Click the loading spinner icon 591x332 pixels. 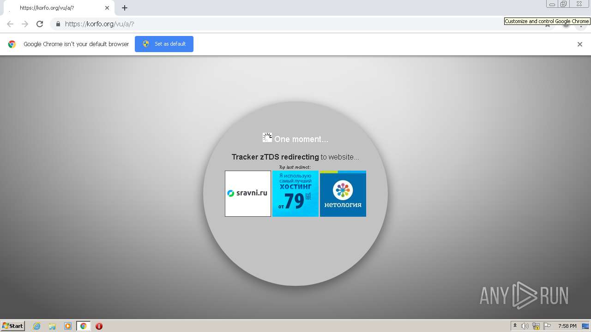[x=267, y=137]
